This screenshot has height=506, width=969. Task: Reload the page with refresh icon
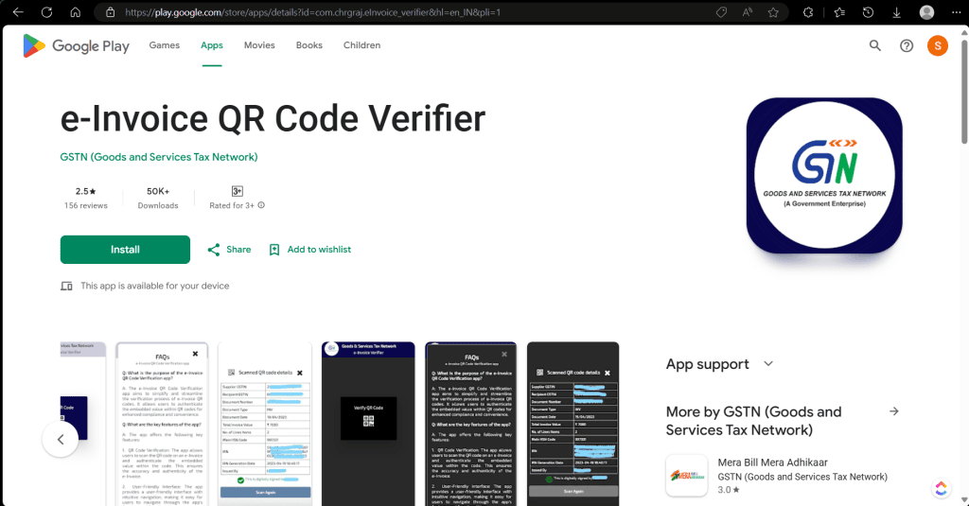pyautogui.click(x=47, y=12)
